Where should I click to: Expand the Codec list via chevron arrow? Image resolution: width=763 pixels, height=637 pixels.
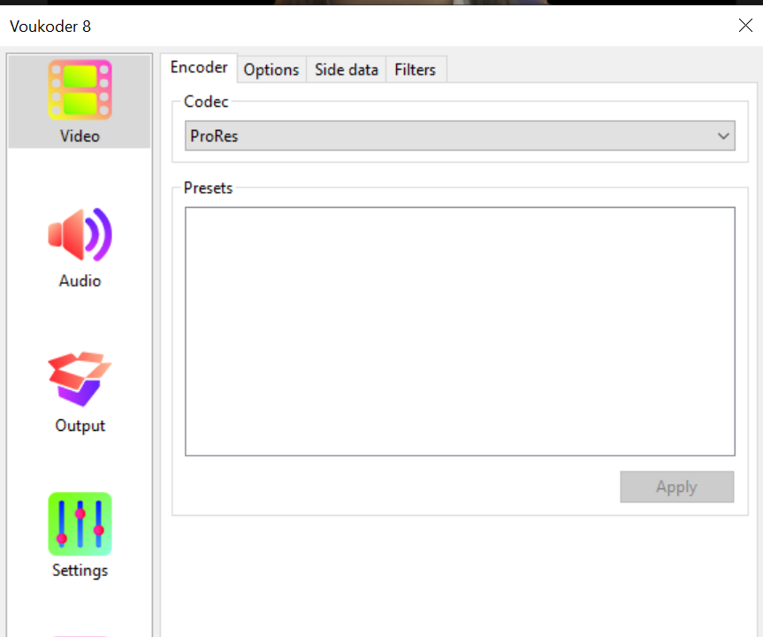pos(724,136)
